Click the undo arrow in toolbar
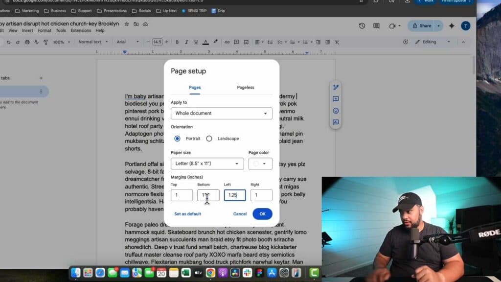Image resolution: width=501 pixels, height=282 pixels. (9, 42)
